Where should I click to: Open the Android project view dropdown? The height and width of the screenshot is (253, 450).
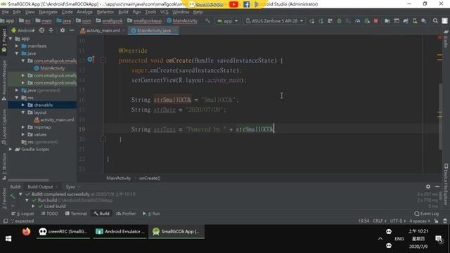[x=23, y=30]
